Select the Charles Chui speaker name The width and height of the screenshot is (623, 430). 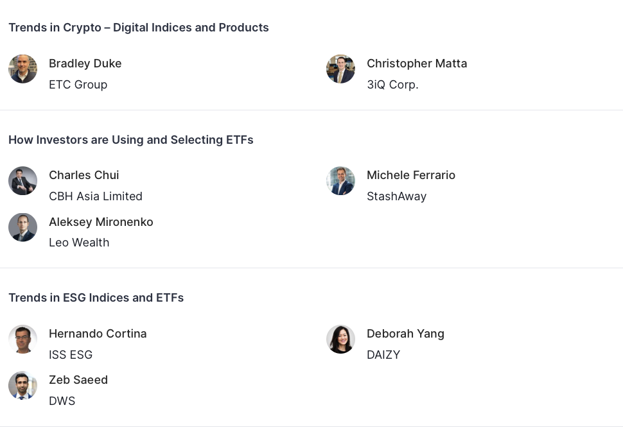coord(83,175)
